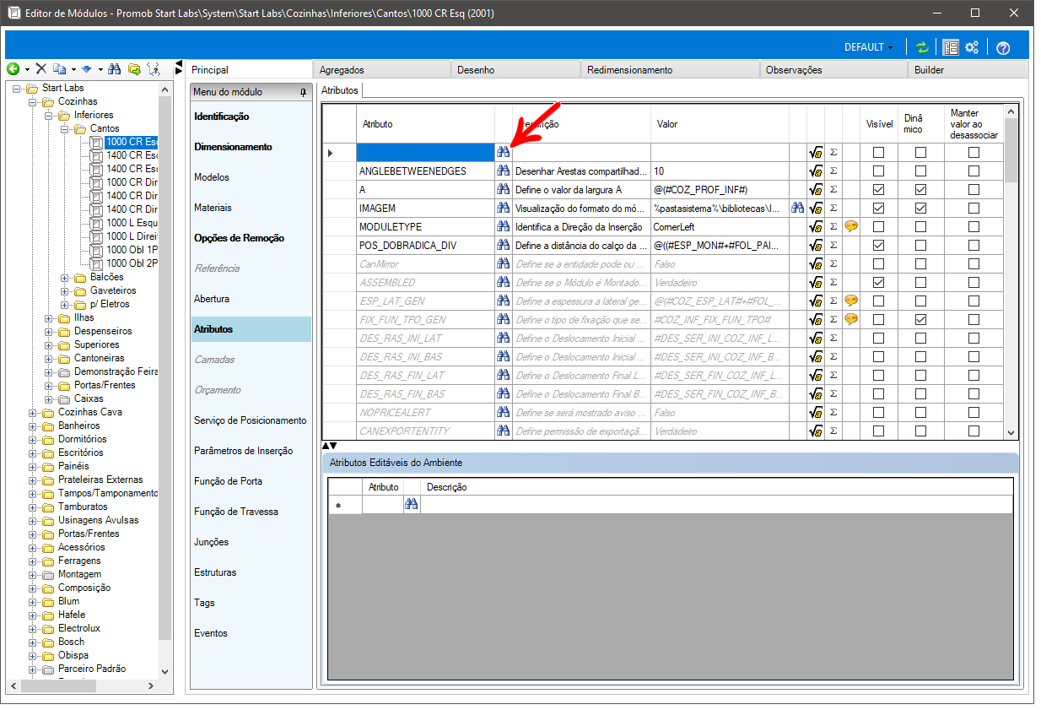Click the comment bubble in FIX_FUN_TPO_GEN row
The height and width of the screenshot is (710, 1041).
(x=851, y=319)
